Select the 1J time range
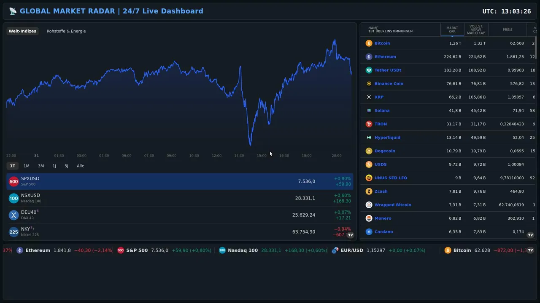 54,166
